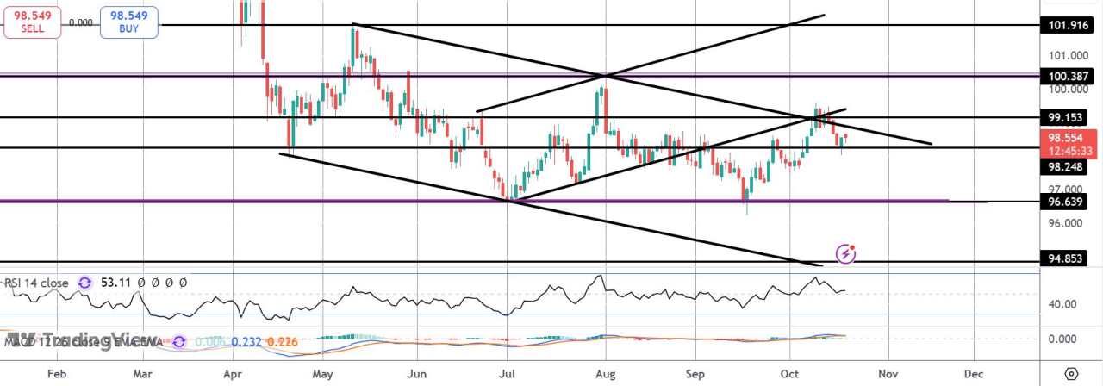Click the 99.153 horizontal line label
The height and width of the screenshot is (386, 1103).
(x=1065, y=115)
